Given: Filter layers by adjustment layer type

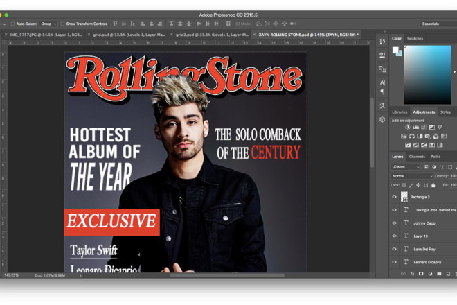Looking at the screenshot, I should (434, 167).
